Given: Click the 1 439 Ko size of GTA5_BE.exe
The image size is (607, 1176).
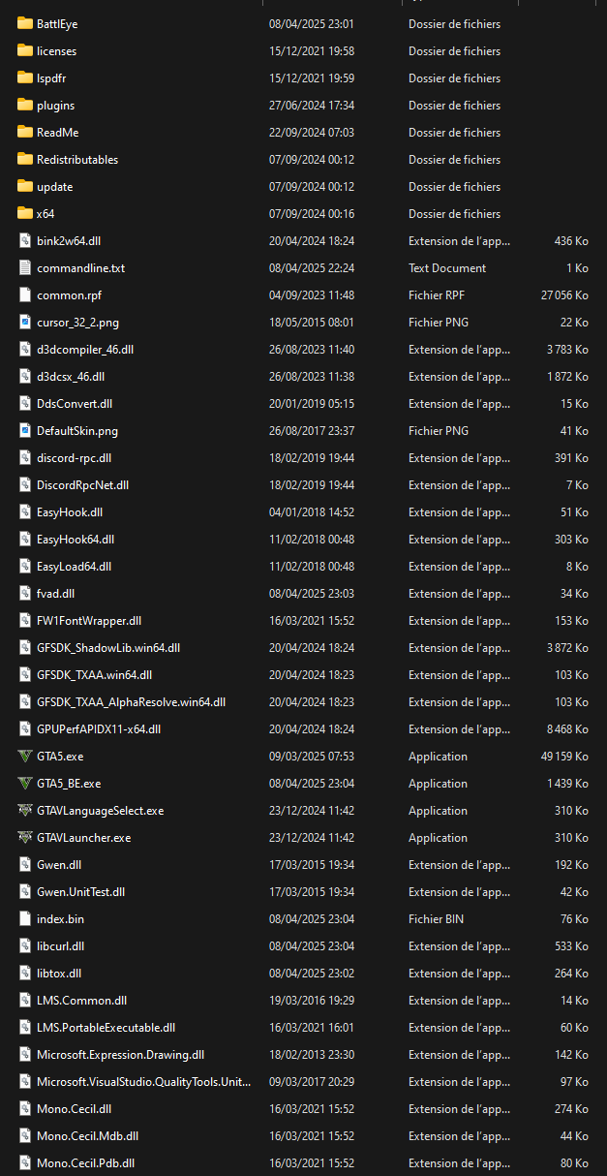Looking at the screenshot, I should point(567,783).
